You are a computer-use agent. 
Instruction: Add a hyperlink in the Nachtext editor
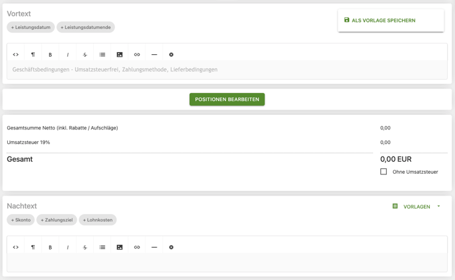[137, 248]
